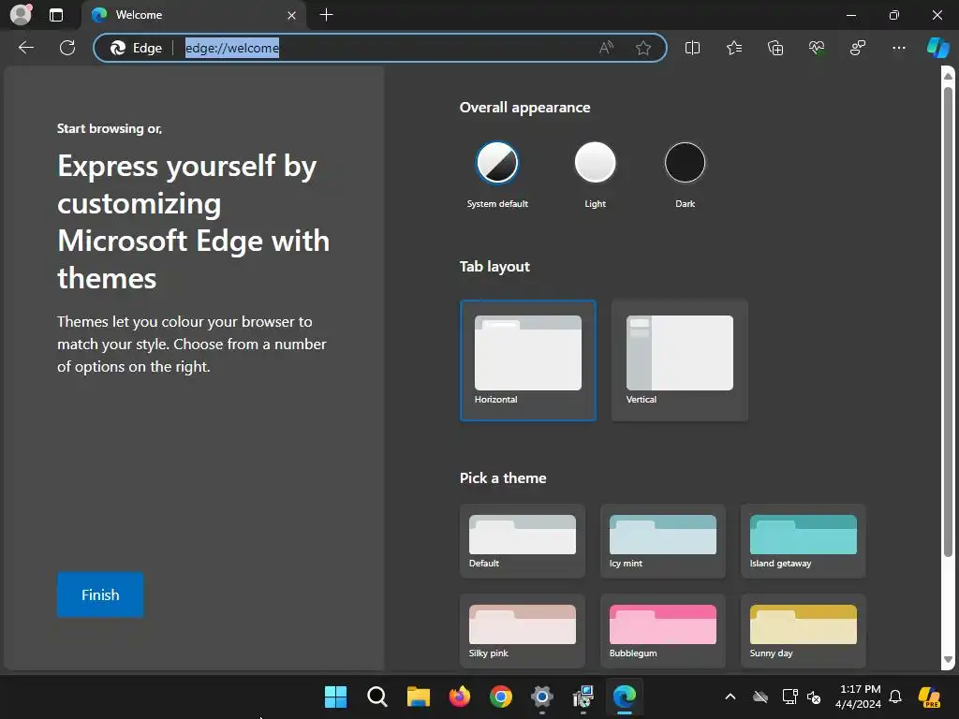Open Settings and more menu

pyautogui.click(x=898, y=48)
